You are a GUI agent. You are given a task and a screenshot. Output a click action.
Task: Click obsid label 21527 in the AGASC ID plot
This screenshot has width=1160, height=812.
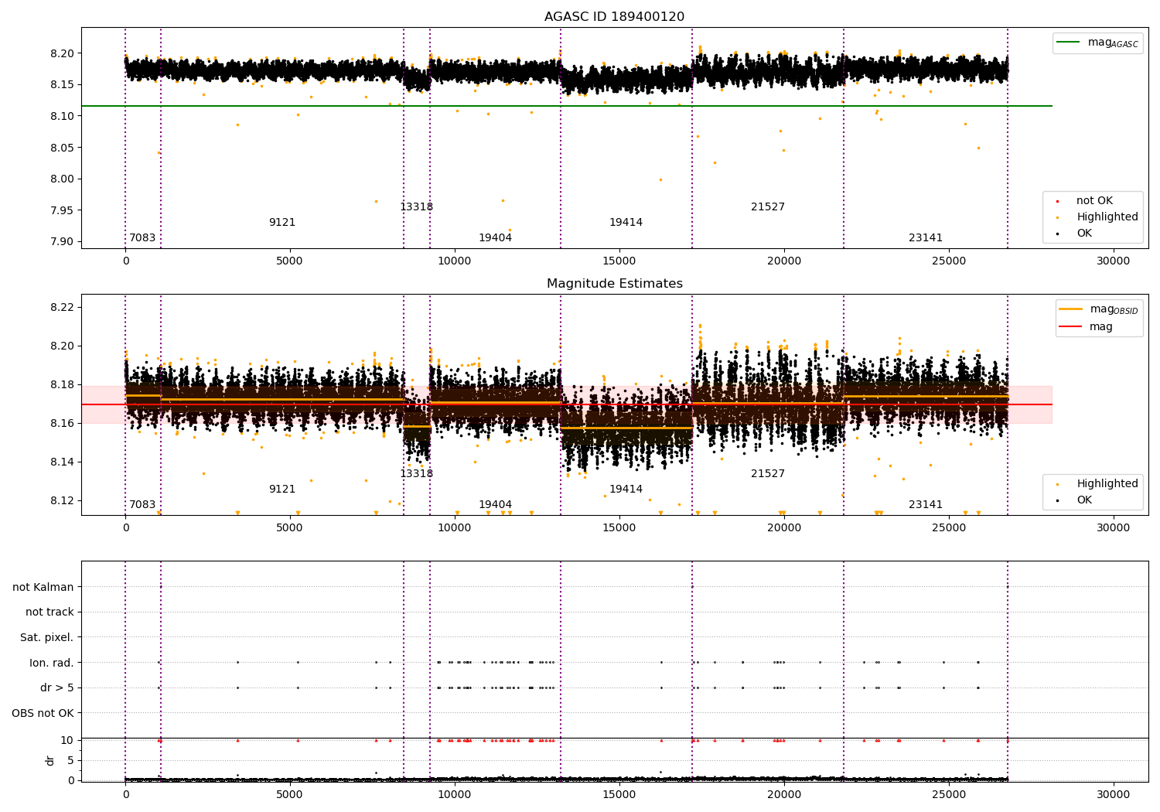point(768,206)
